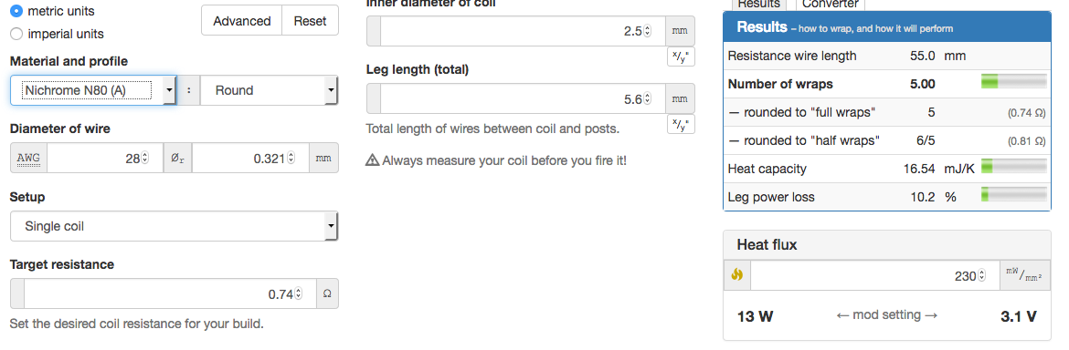This screenshot has height=350, width=1069.
Task: Select the imperial units radio button
Action: coord(16,34)
